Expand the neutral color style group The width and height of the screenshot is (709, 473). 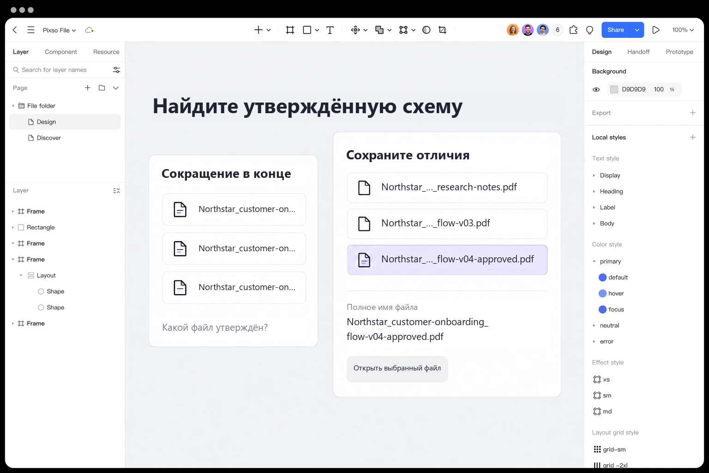(594, 326)
